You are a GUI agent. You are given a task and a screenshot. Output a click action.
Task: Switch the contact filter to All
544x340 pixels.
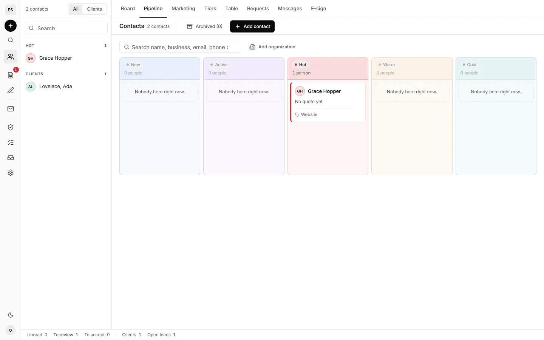[76, 9]
